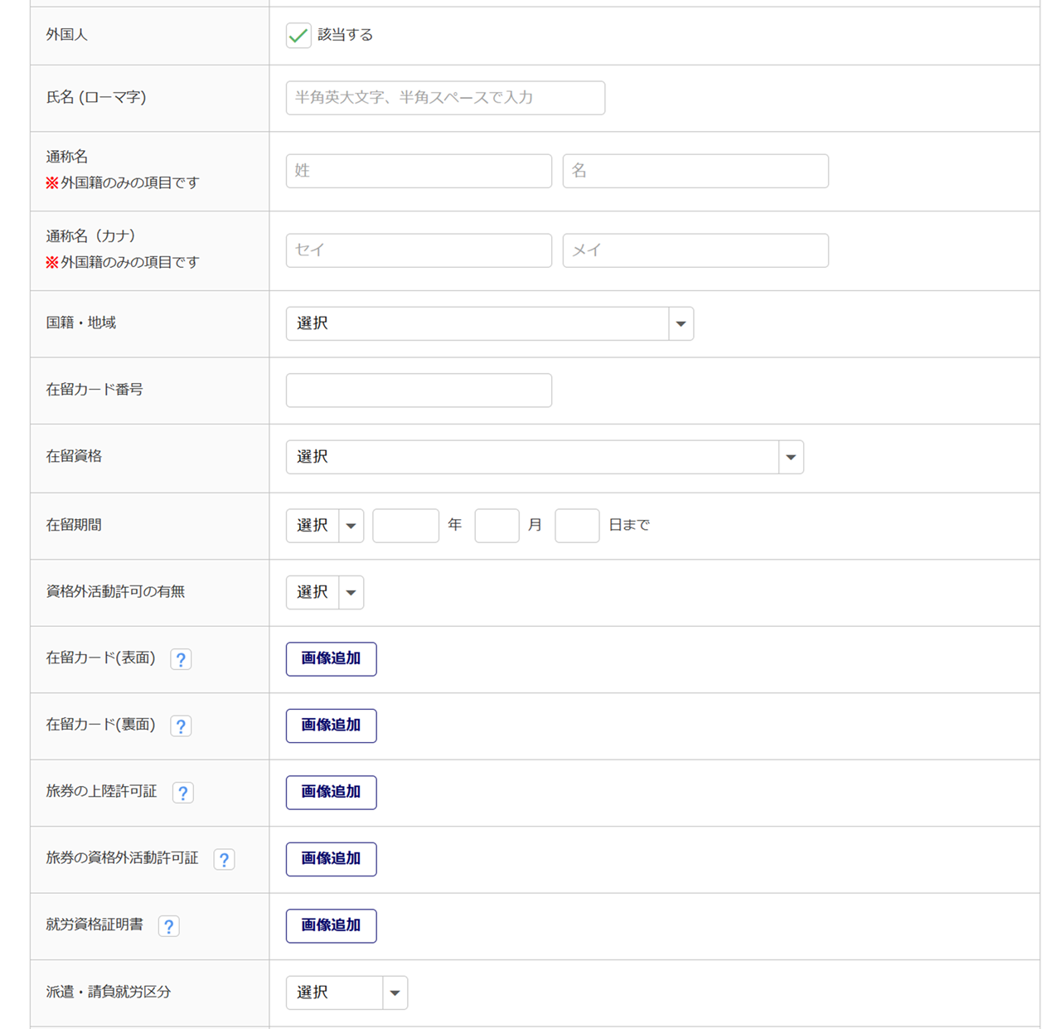Click the 通称名(カナ) メイ field

(x=695, y=250)
